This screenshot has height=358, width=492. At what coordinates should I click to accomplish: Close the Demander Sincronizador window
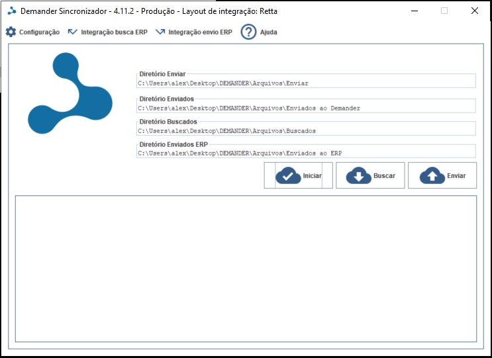tap(475, 11)
